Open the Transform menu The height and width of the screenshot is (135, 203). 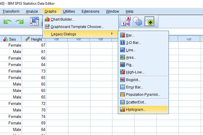tap(11, 11)
